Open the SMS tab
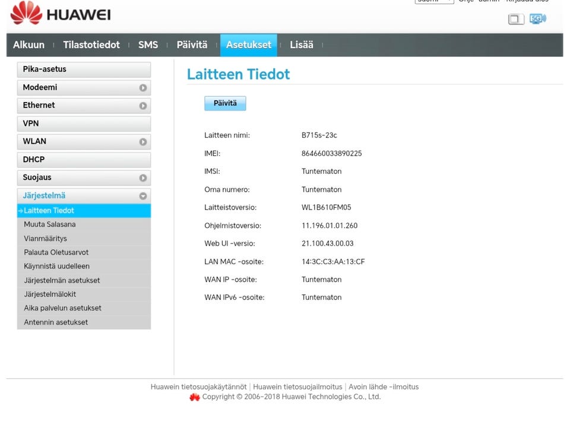 (148, 45)
